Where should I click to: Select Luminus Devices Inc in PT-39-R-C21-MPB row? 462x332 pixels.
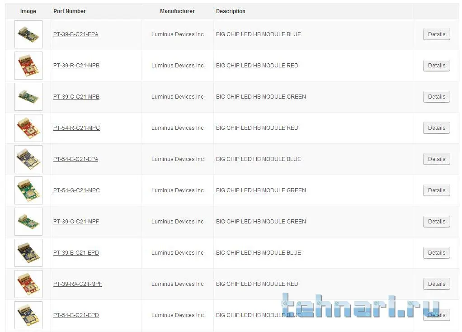coord(177,66)
